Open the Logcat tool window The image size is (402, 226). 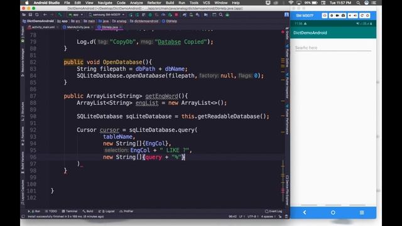pyautogui.click(x=106, y=211)
